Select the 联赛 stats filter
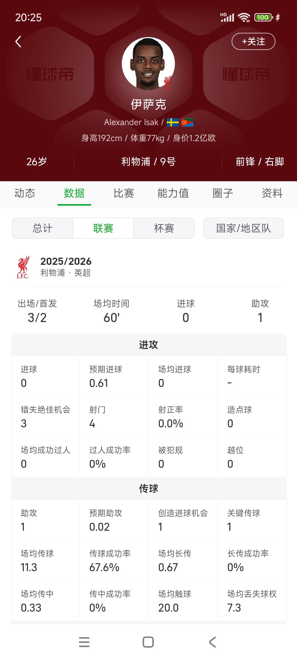297x660 pixels. tap(103, 228)
